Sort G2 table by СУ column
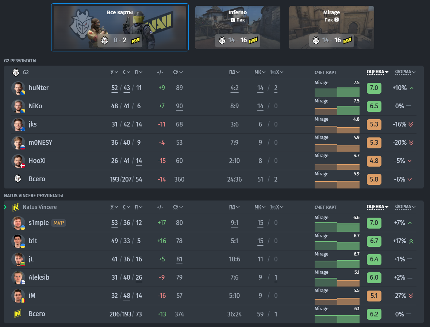 [x=178, y=72]
